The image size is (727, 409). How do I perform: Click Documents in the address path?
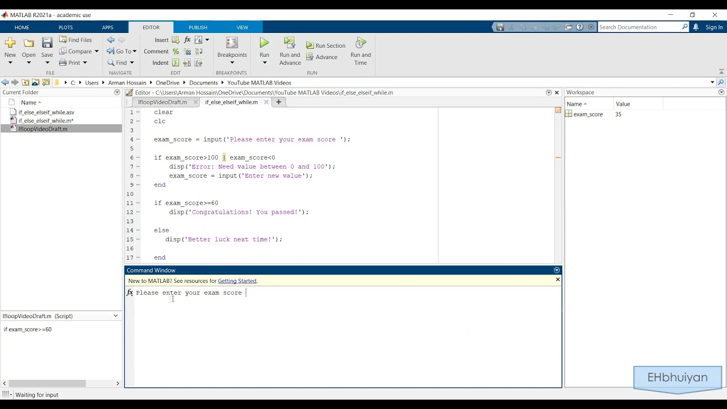pyautogui.click(x=203, y=83)
